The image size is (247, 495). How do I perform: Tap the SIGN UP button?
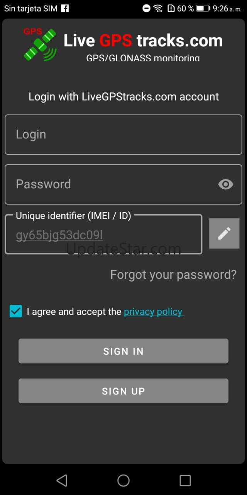click(x=123, y=391)
